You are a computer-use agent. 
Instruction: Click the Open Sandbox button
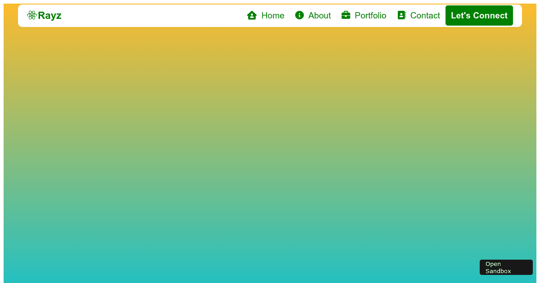tap(506, 267)
